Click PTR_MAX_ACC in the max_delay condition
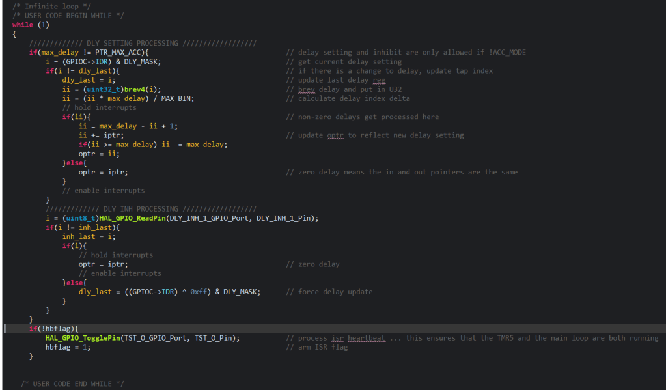The image size is (666, 390). 118,52
